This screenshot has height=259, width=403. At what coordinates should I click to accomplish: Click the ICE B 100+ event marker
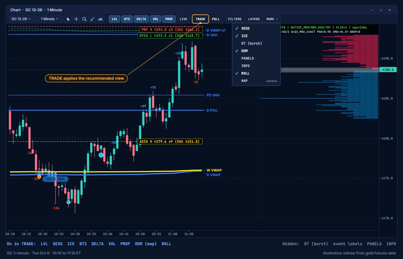click(56, 179)
